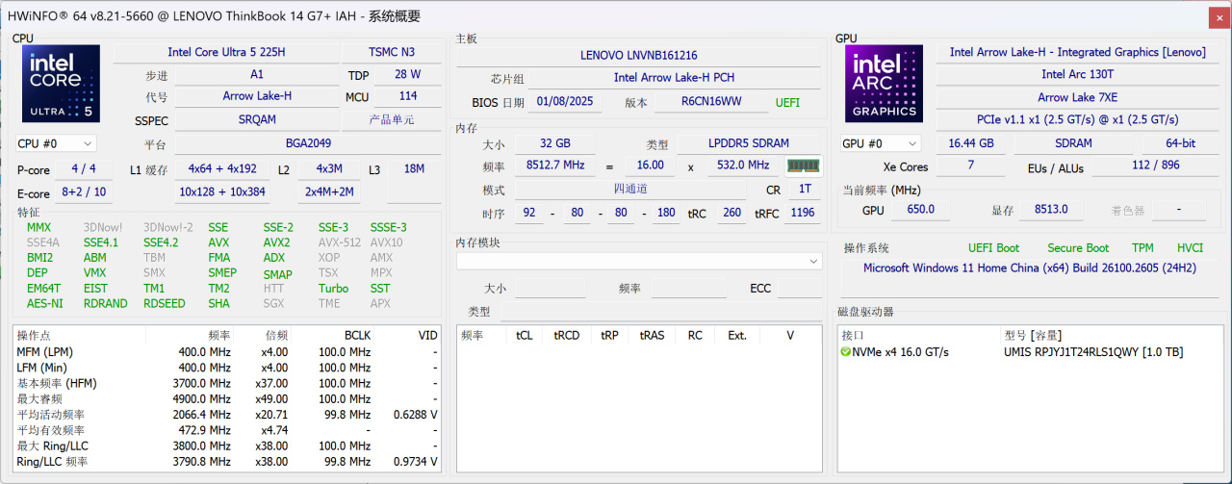
Task: Click the Intel Core Ultra 5 225H name field
Action: tap(226, 52)
